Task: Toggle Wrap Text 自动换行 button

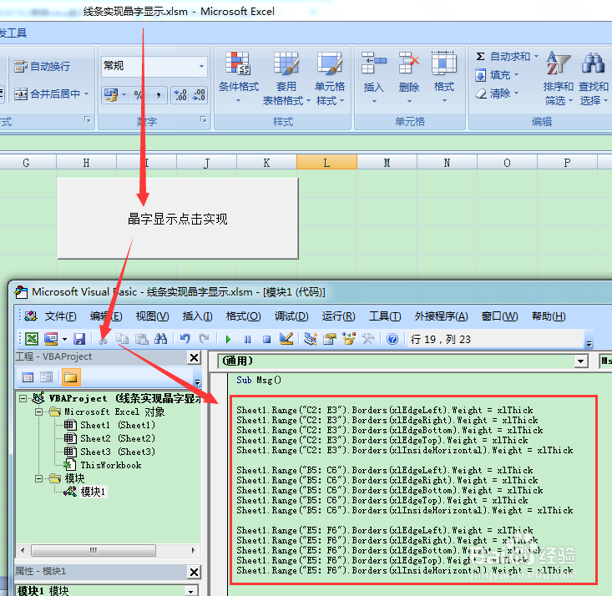Action: click(42, 66)
